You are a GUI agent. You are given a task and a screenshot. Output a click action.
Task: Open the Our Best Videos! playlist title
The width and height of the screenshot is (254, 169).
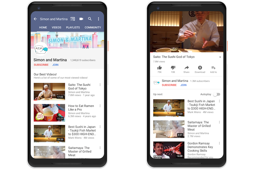point(45,75)
